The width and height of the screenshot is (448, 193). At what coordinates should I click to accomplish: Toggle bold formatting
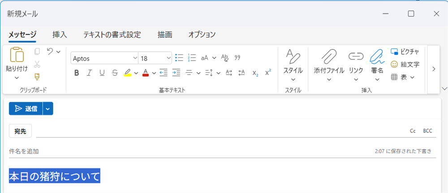pos(77,73)
